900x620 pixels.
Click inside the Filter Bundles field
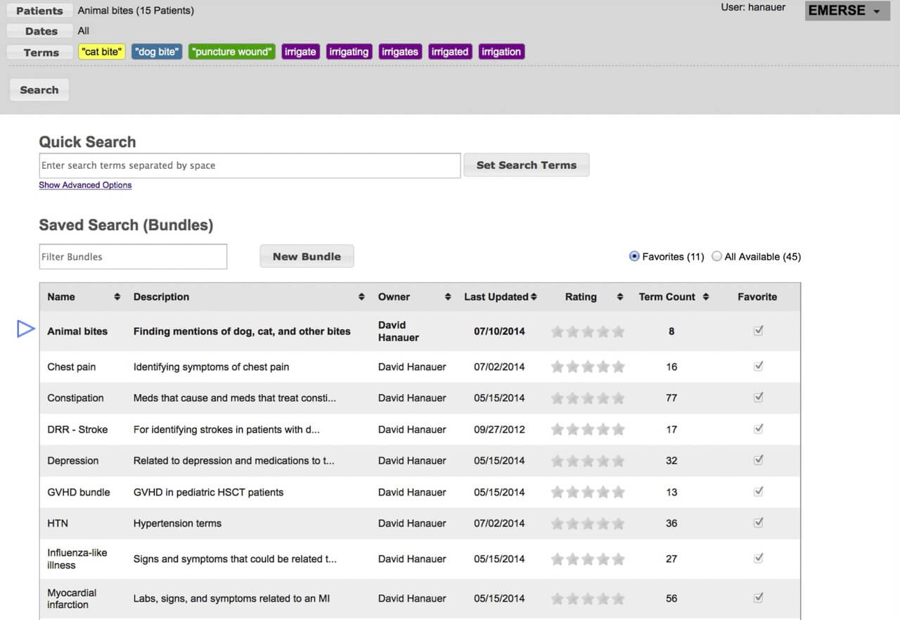(x=133, y=256)
